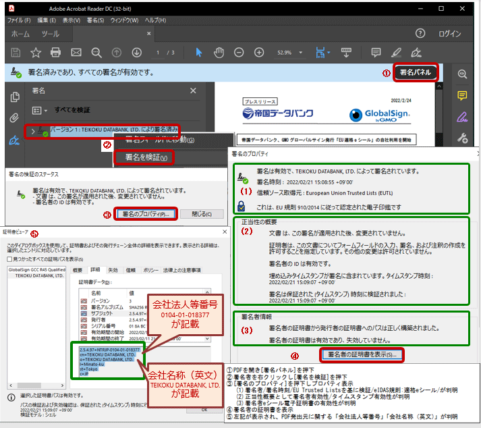481x428 pixels.
Task: Click the zoom in plus icon
Action: (x=259, y=53)
